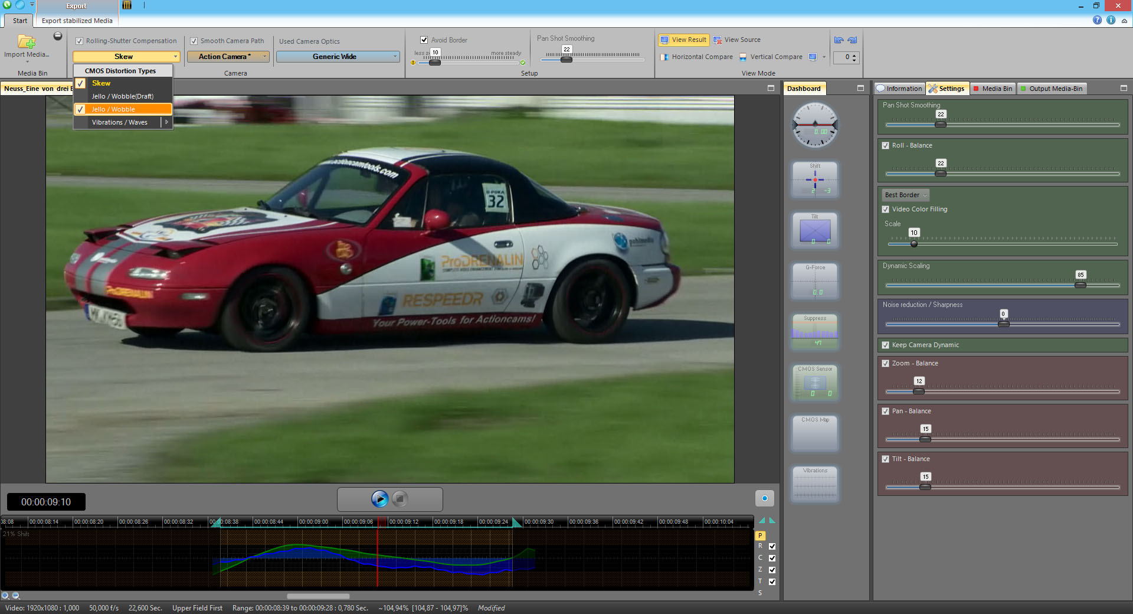Click the split view compare icon

point(813,57)
